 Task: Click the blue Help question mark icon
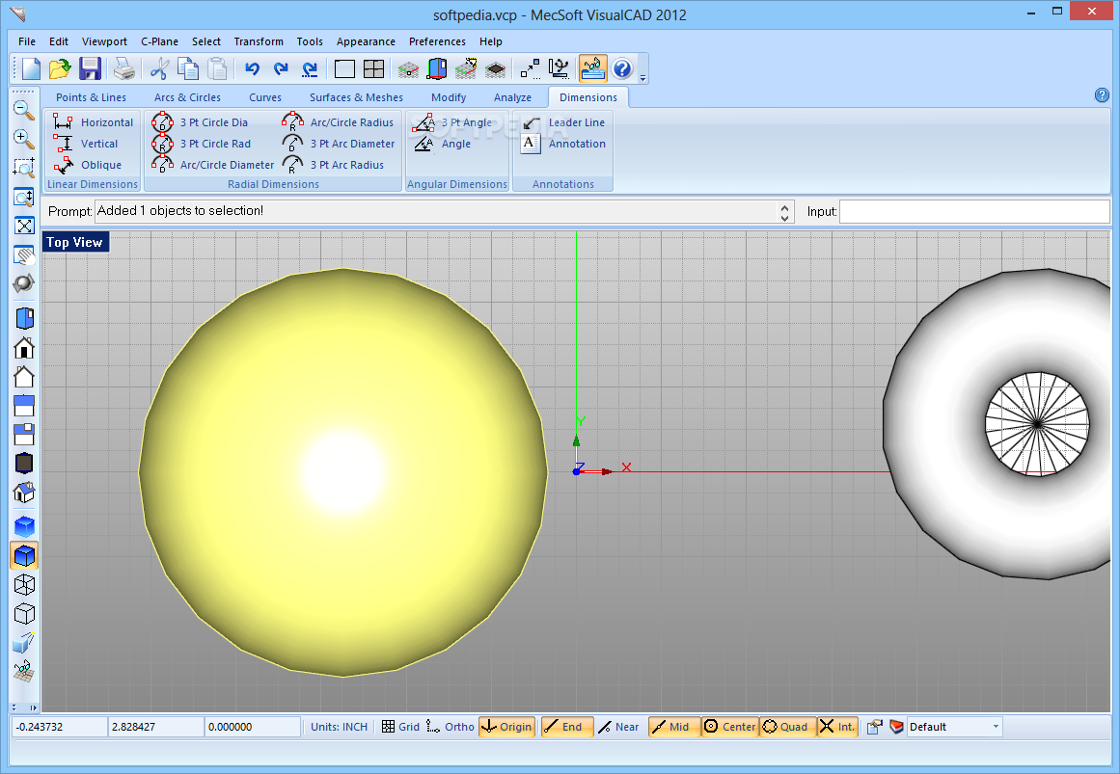tap(622, 68)
